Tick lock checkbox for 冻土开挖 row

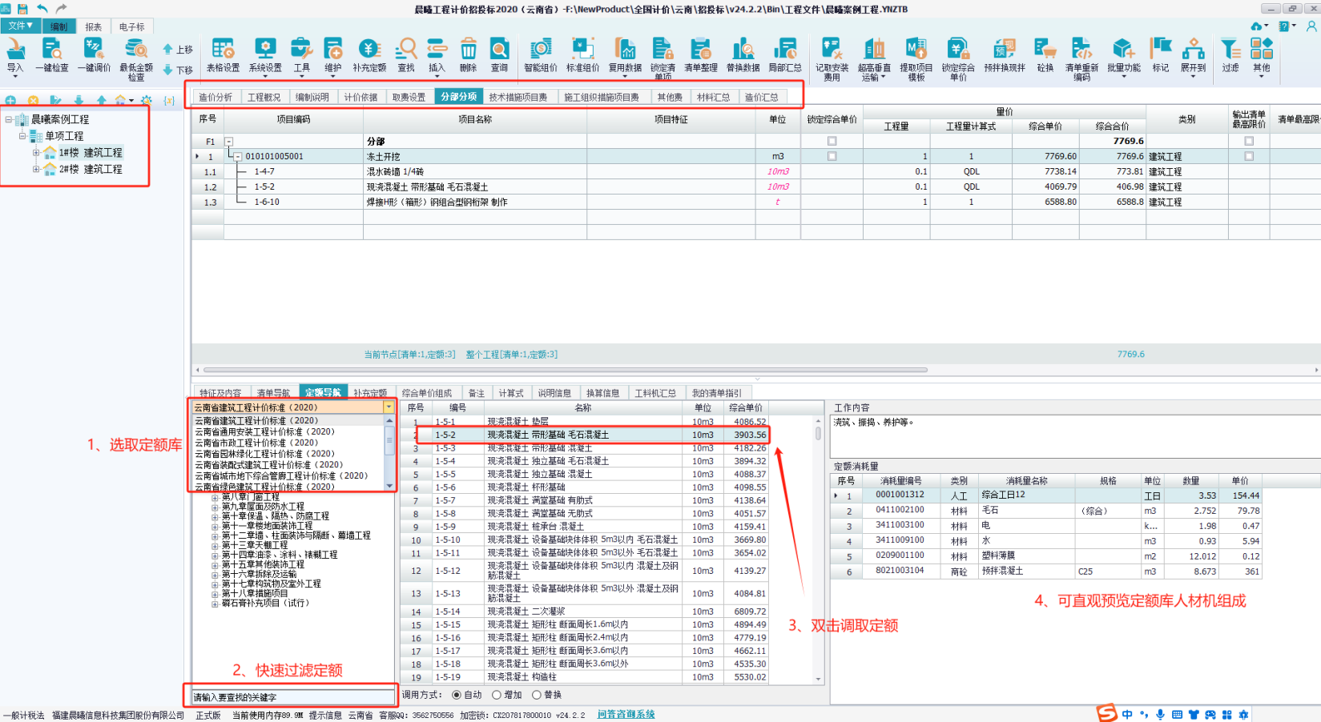coord(832,156)
